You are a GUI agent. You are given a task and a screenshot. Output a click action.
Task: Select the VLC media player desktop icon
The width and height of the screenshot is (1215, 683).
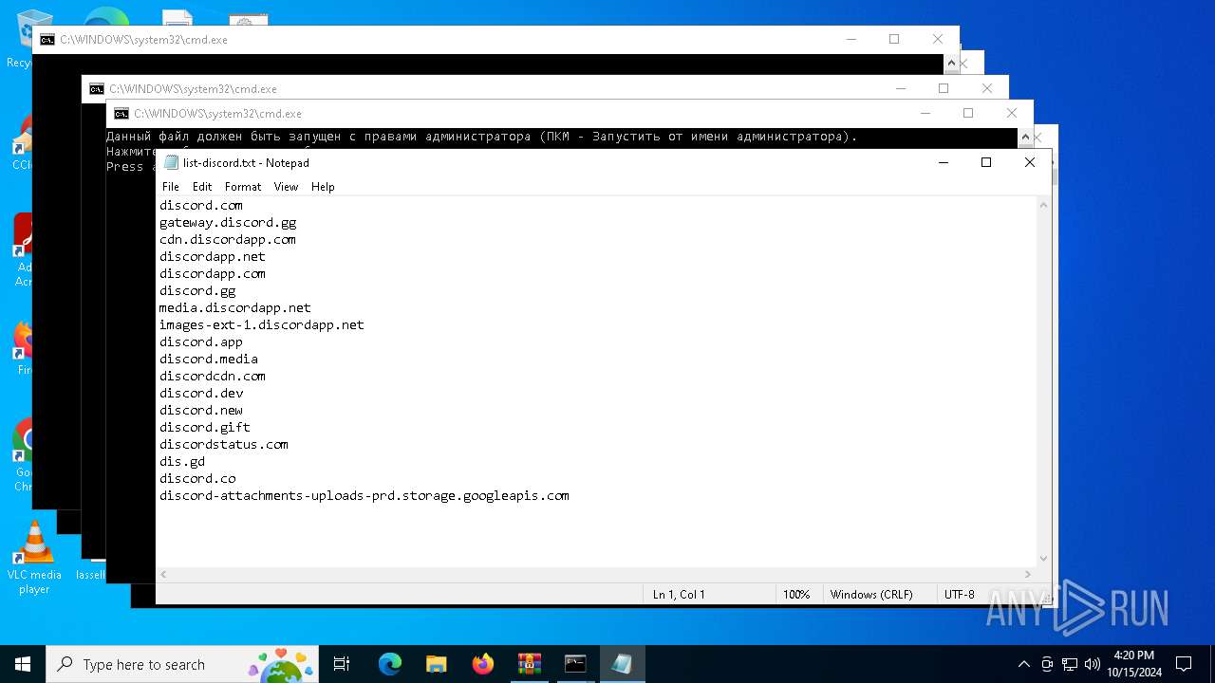pyautogui.click(x=34, y=557)
